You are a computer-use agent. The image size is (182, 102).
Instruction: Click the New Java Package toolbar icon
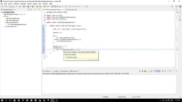37,7
